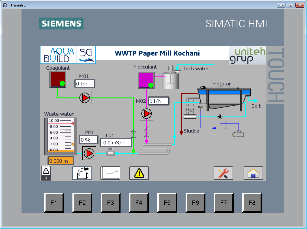307x229 pixels.
Task: Click the F4 function key
Action: [x=139, y=203]
